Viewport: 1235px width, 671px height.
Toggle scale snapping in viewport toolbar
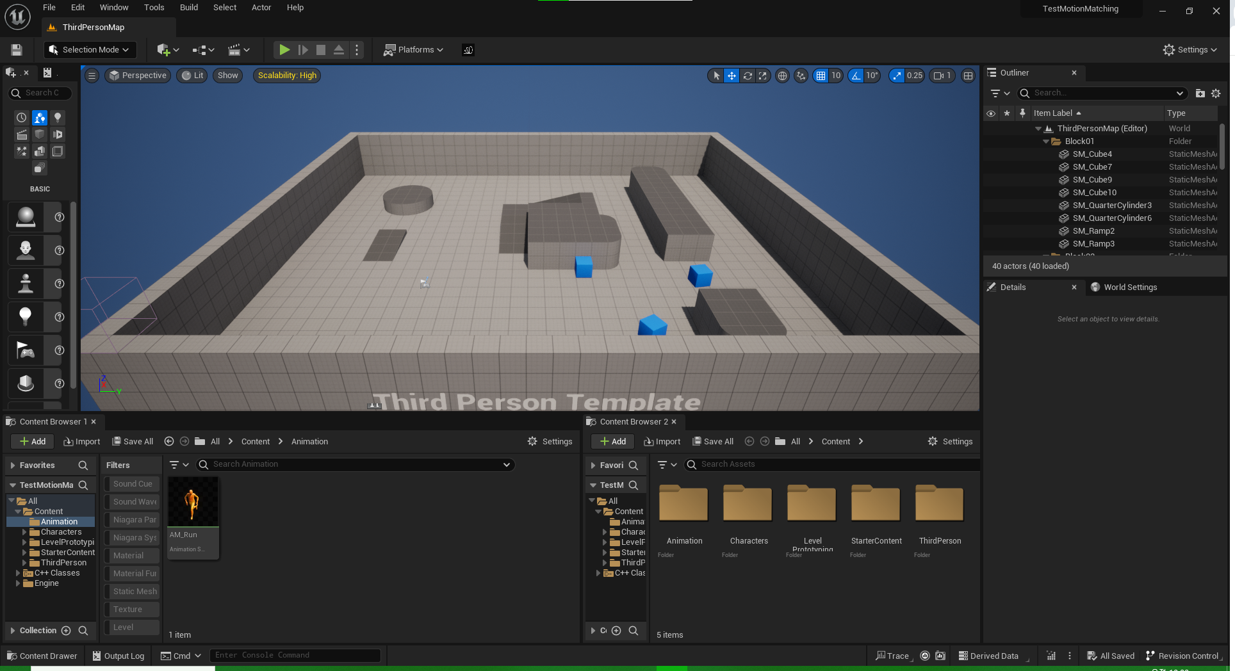tap(897, 76)
